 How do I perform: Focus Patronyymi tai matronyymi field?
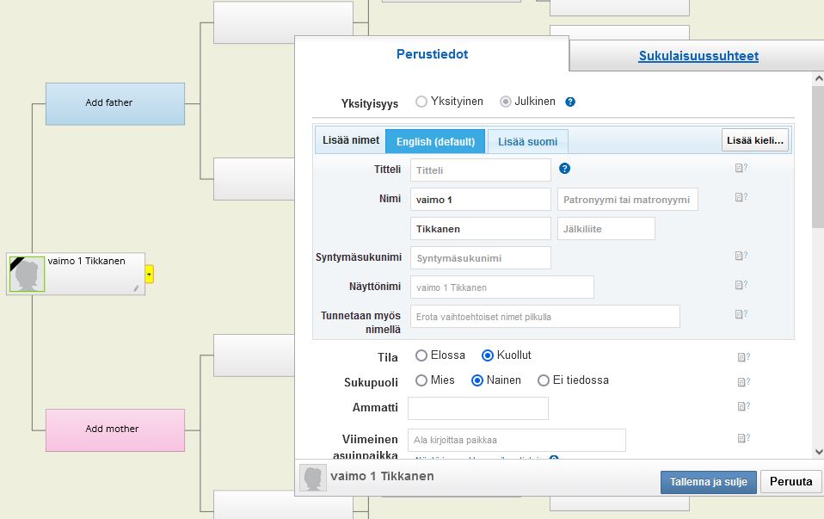(627, 200)
